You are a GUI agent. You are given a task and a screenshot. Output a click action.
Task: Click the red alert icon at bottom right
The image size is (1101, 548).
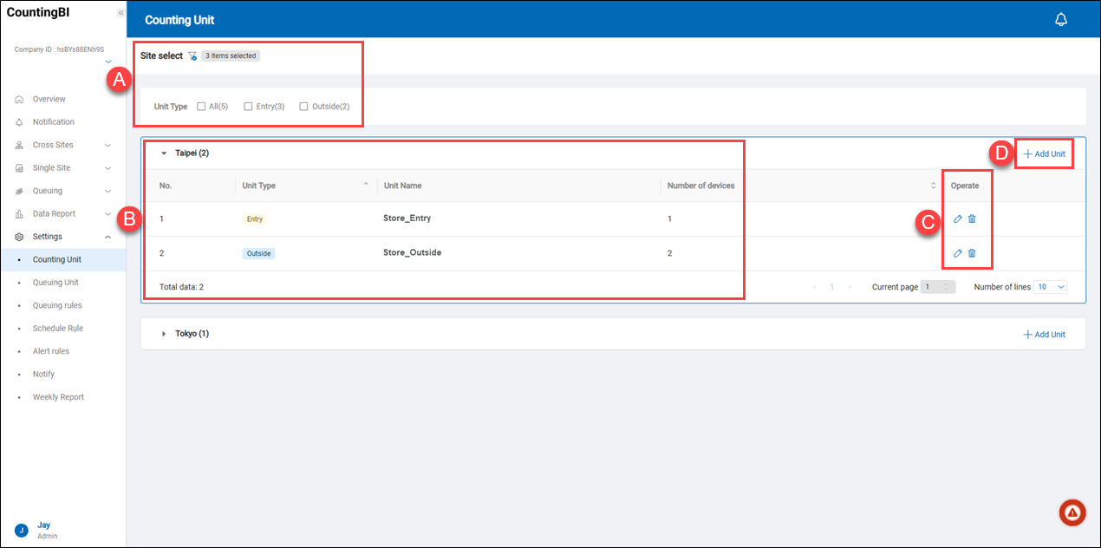click(1072, 512)
